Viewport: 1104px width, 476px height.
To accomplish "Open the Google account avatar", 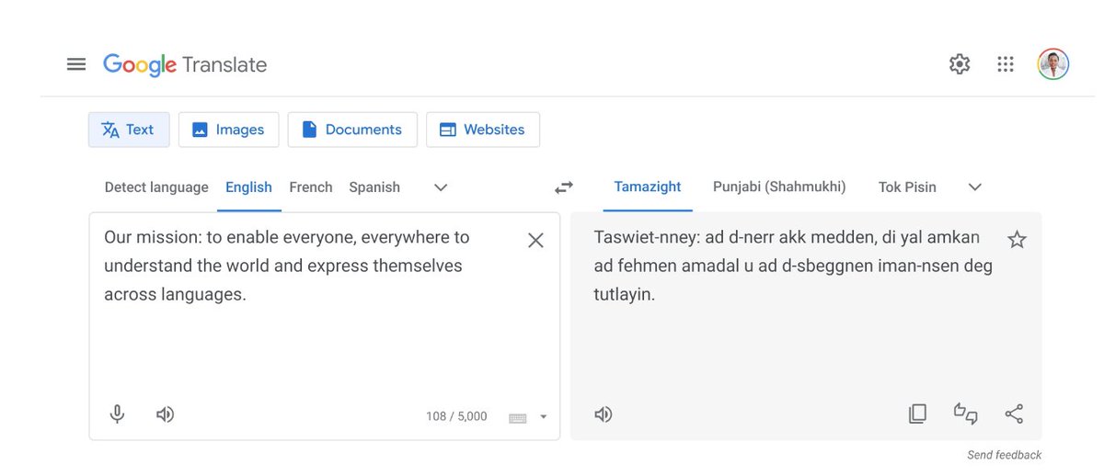I will [x=1053, y=64].
